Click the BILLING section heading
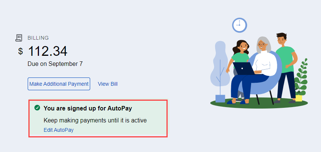The image size is (321, 152). click(x=38, y=38)
